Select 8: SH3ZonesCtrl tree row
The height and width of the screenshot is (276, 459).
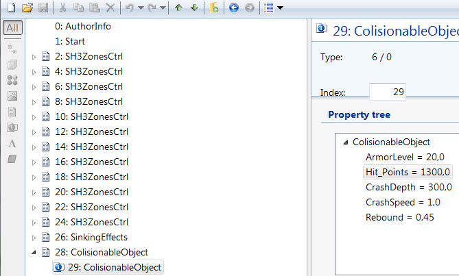pos(89,101)
